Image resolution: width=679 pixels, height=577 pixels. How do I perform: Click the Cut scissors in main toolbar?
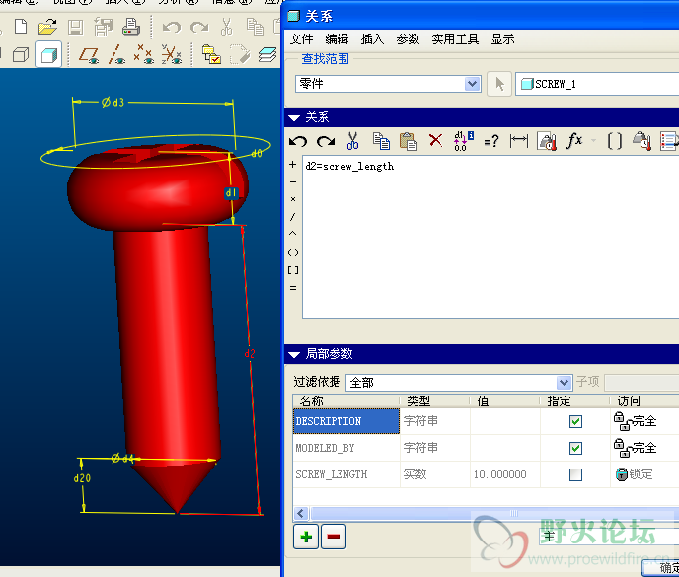[226, 27]
